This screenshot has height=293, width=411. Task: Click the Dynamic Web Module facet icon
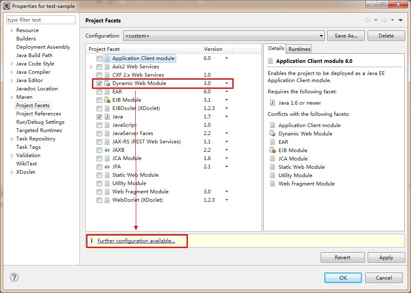pyautogui.click(x=107, y=83)
